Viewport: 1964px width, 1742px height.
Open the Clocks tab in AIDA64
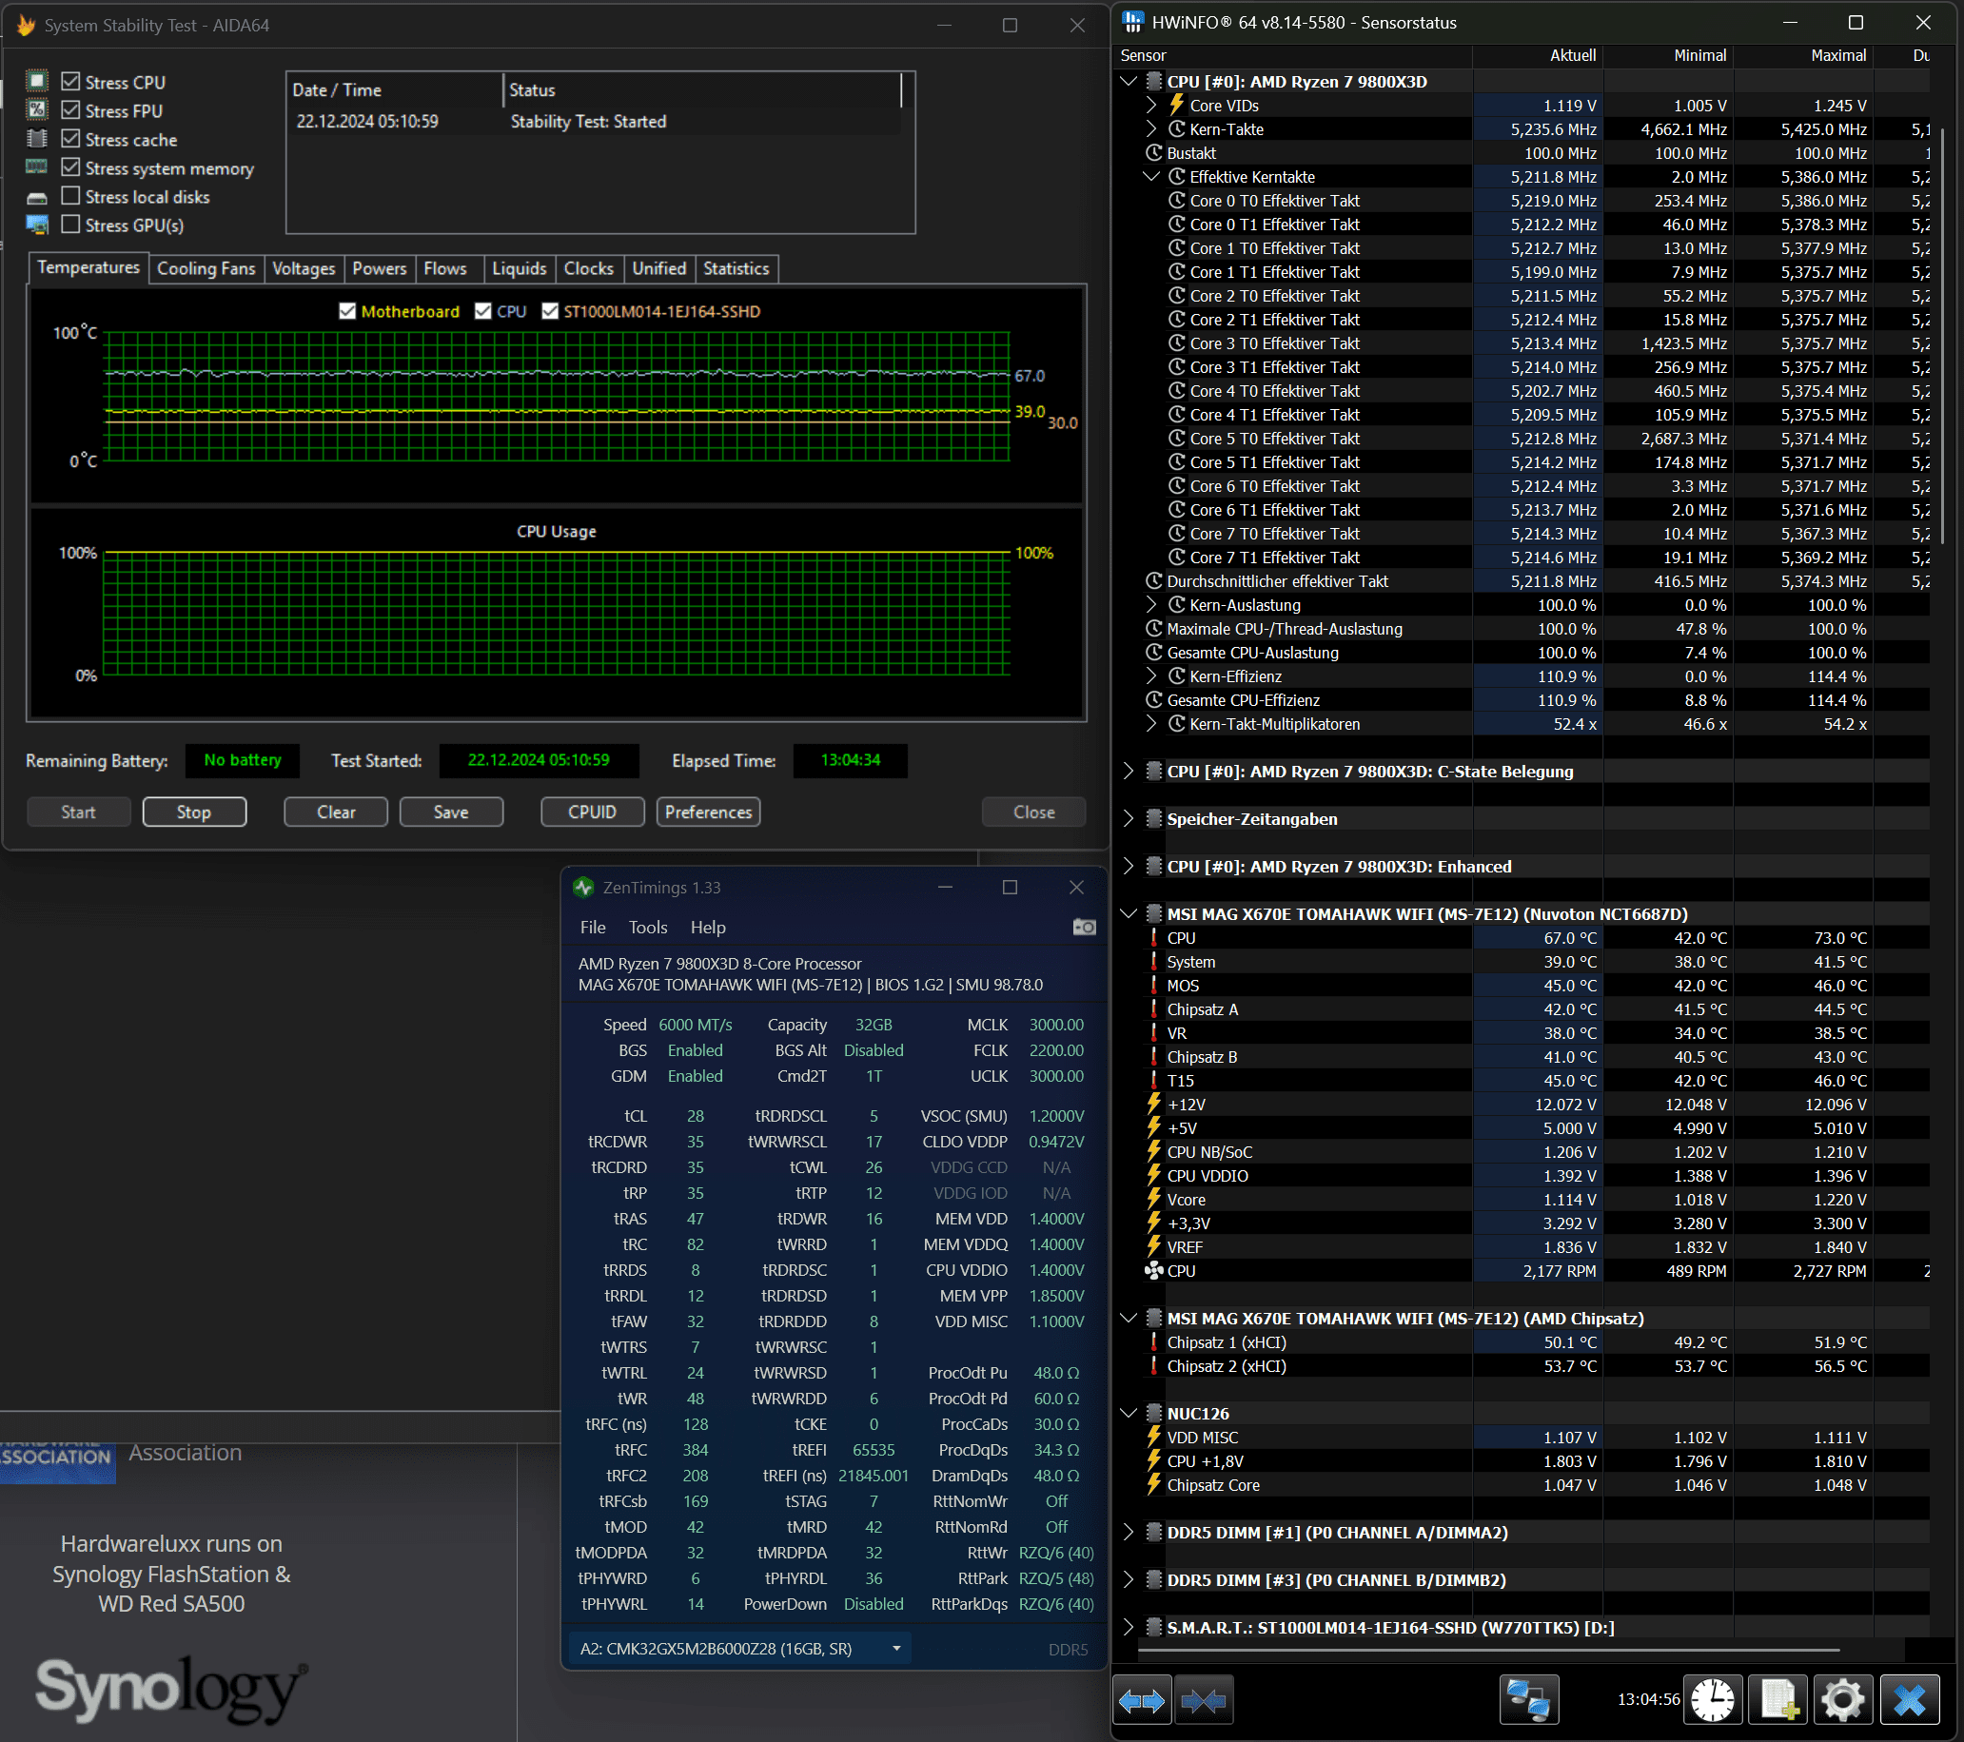(588, 268)
